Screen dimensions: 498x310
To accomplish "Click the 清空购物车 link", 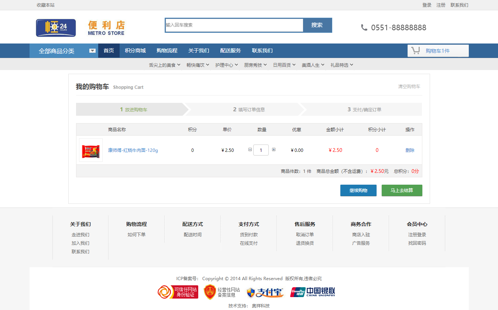I will coord(409,87).
